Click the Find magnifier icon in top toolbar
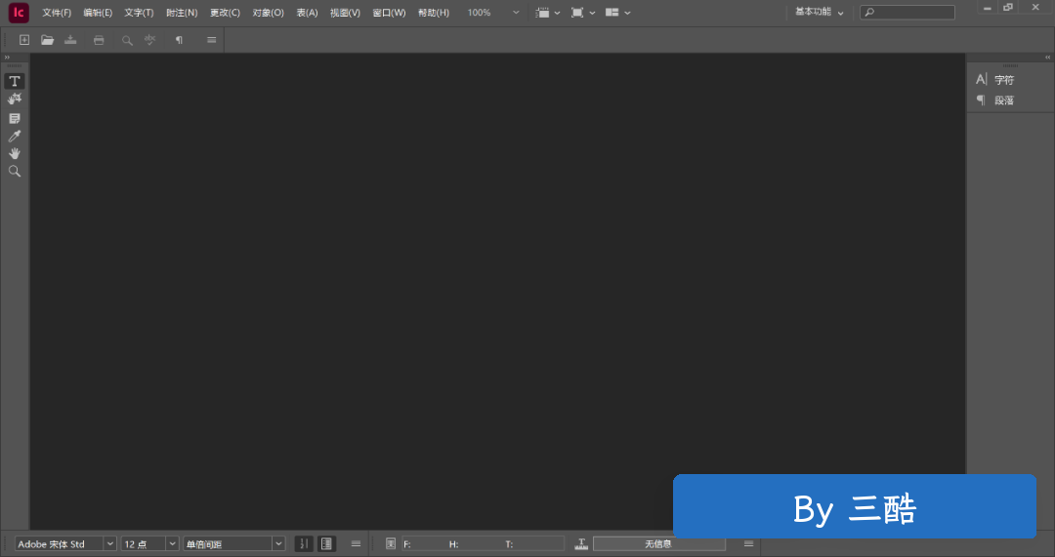The width and height of the screenshot is (1055, 557). tap(126, 40)
